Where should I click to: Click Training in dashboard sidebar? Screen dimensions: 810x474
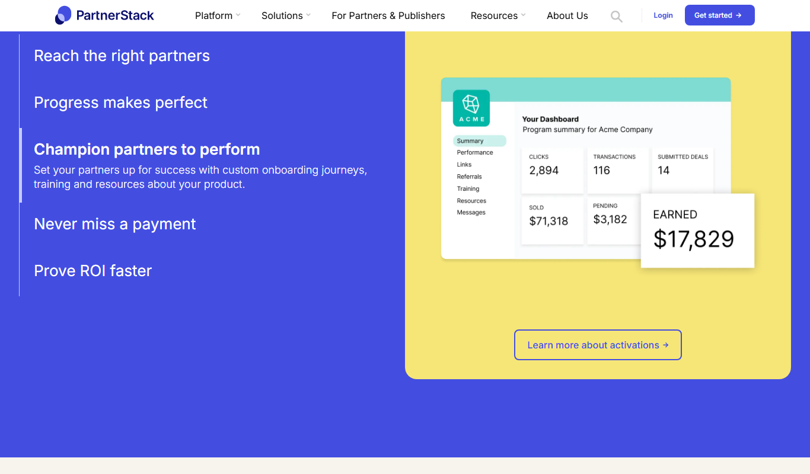pos(468,188)
